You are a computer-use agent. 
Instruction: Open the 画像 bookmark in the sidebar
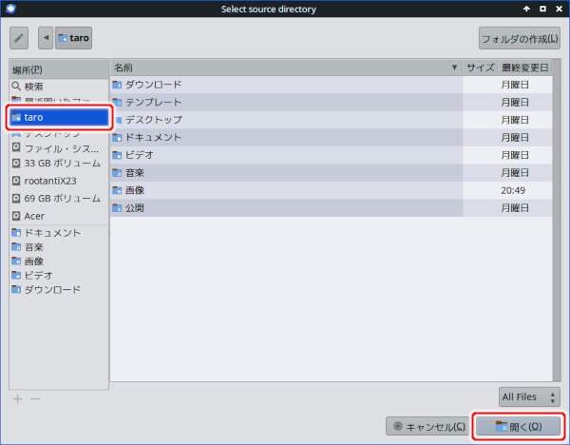tap(59, 261)
